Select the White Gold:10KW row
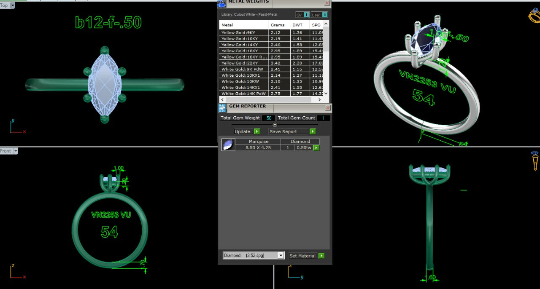Screen dimensions: 540x289 coord(271,81)
